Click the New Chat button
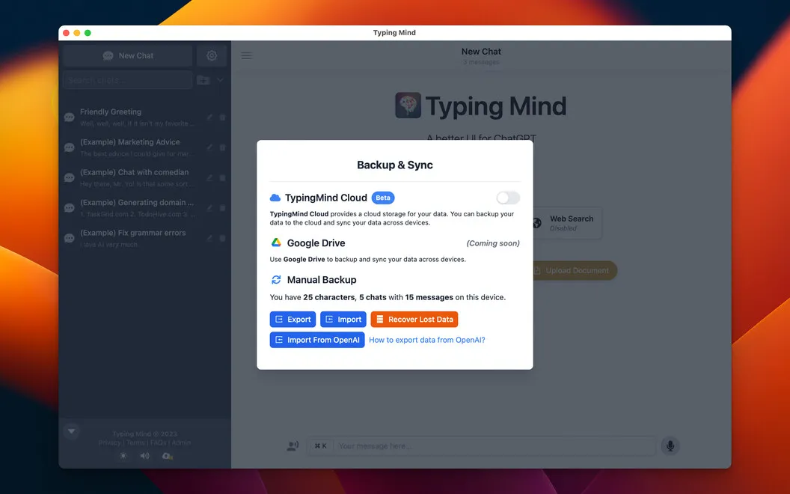The width and height of the screenshot is (790, 494). (x=128, y=55)
